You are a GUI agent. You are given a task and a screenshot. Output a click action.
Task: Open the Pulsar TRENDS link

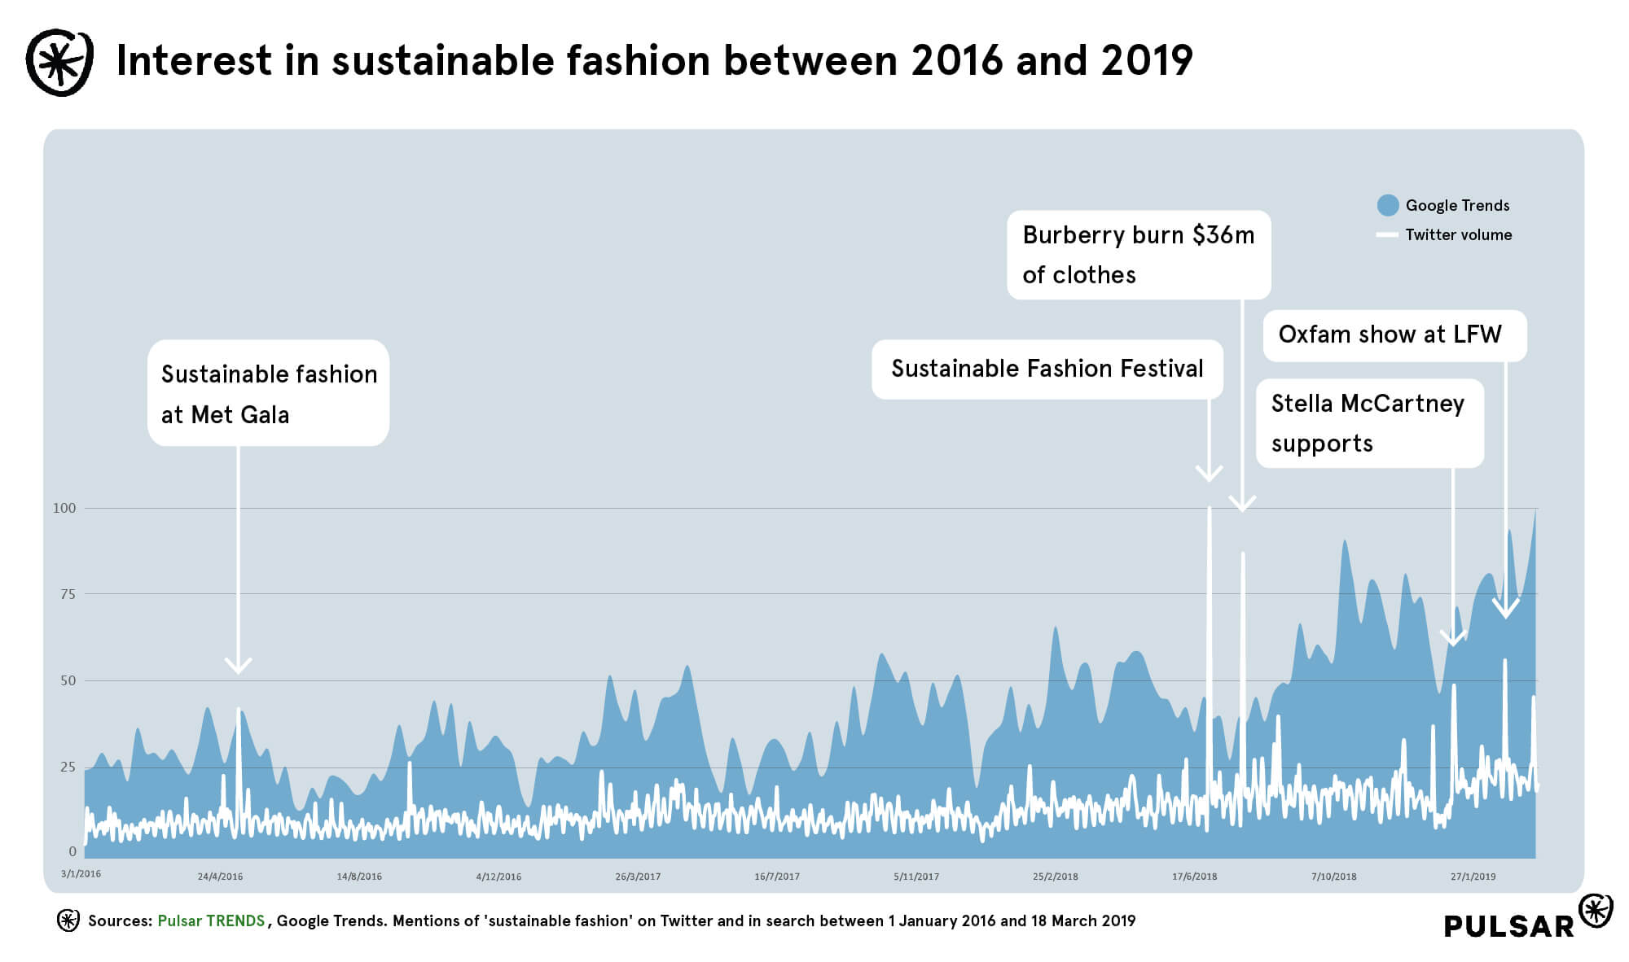pyautogui.click(x=211, y=920)
